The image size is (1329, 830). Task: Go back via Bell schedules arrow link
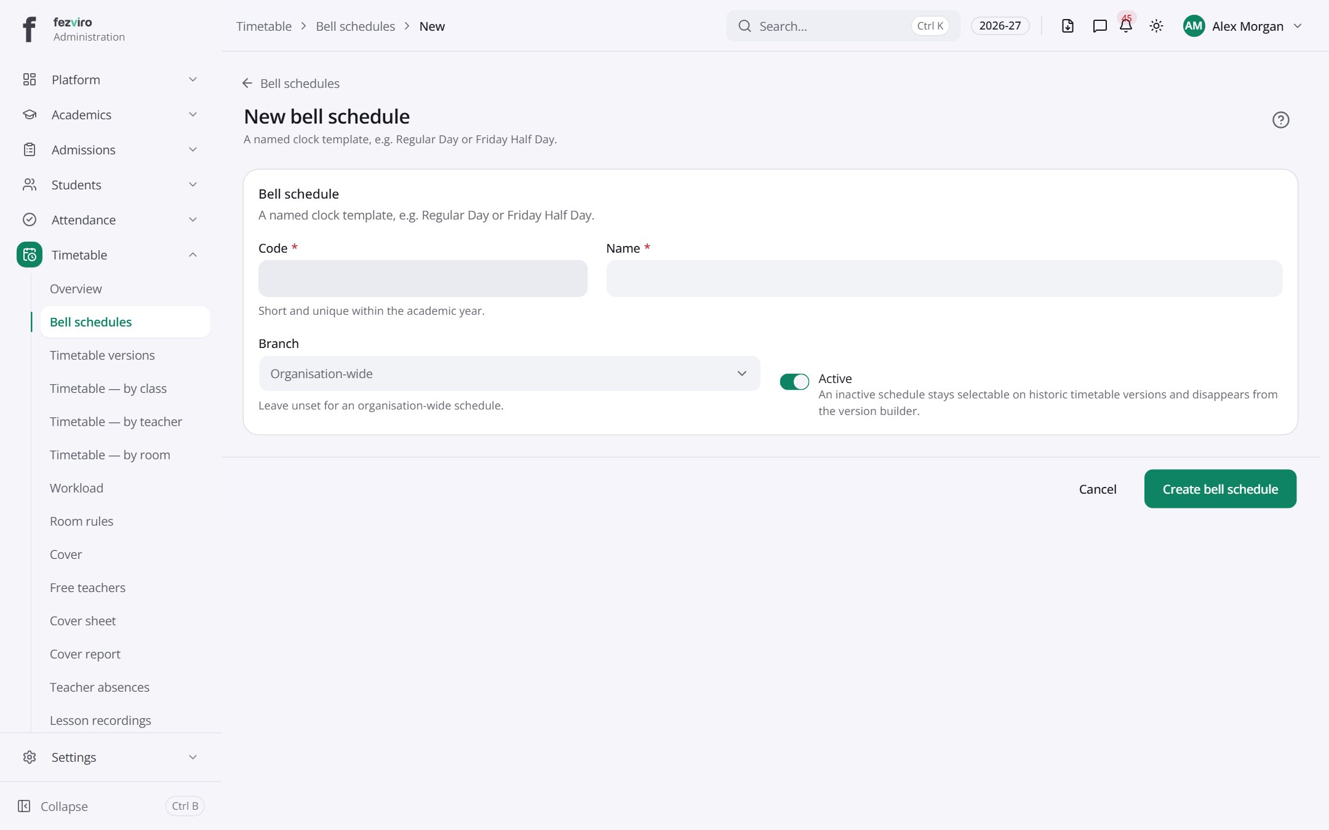pos(290,83)
